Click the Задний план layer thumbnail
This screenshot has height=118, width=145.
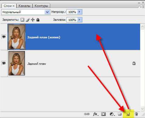coord(17,63)
